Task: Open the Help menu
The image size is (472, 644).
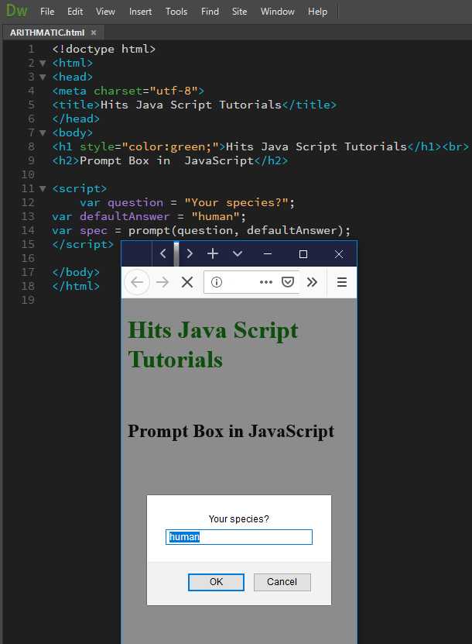Action: click(318, 12)
